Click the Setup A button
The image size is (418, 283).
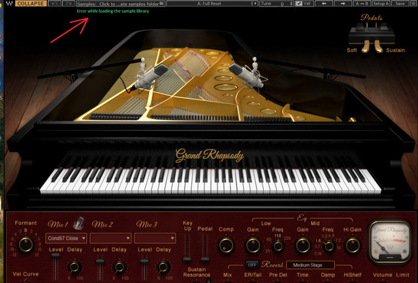click(x=381, y=4)
